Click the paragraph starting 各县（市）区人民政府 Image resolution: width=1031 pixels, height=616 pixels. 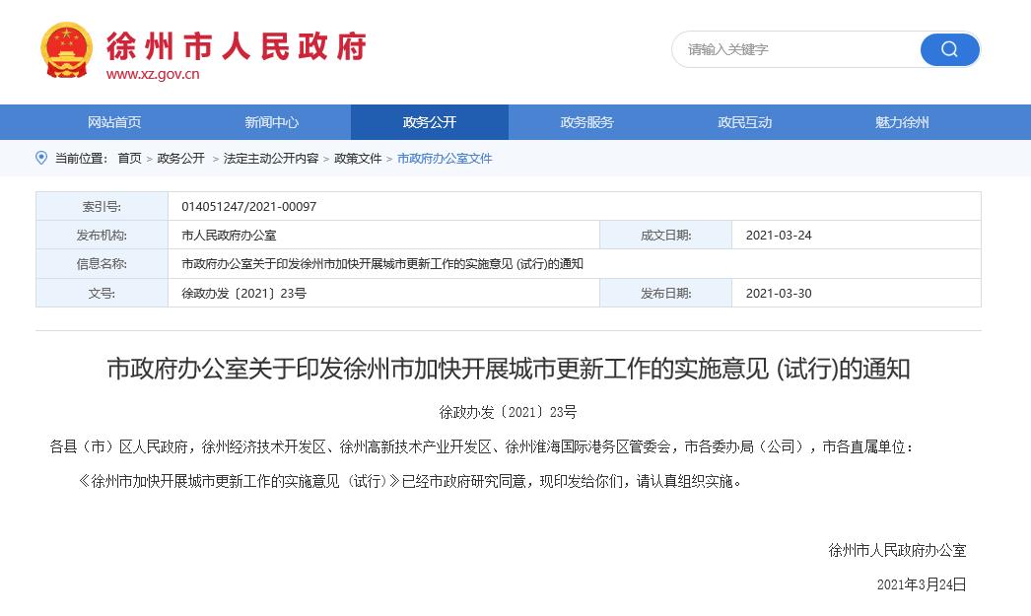point(482,447)
